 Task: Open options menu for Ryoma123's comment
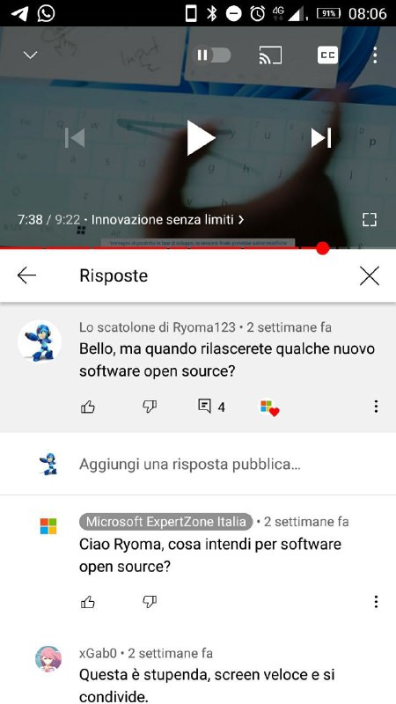coord(376,407)
